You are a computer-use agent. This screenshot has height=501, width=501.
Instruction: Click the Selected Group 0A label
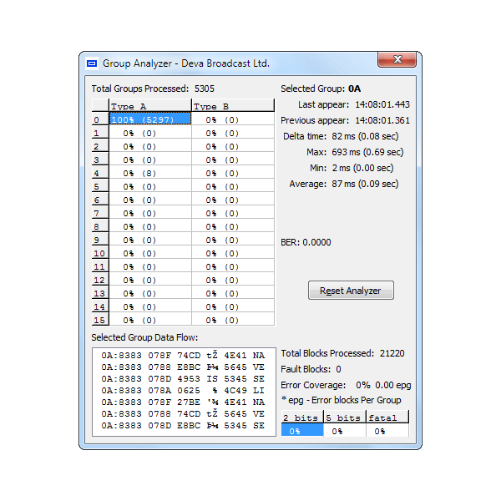point(321,89)
